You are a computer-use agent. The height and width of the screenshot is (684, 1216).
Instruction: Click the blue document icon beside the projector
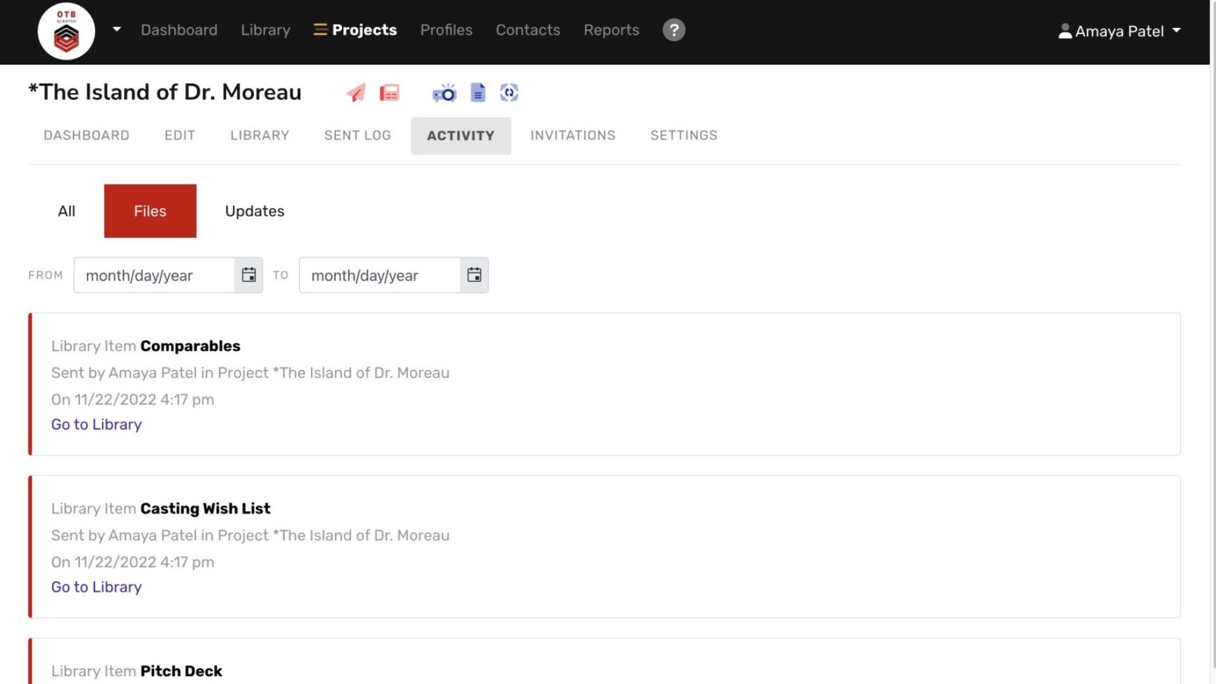pos(478,92)
